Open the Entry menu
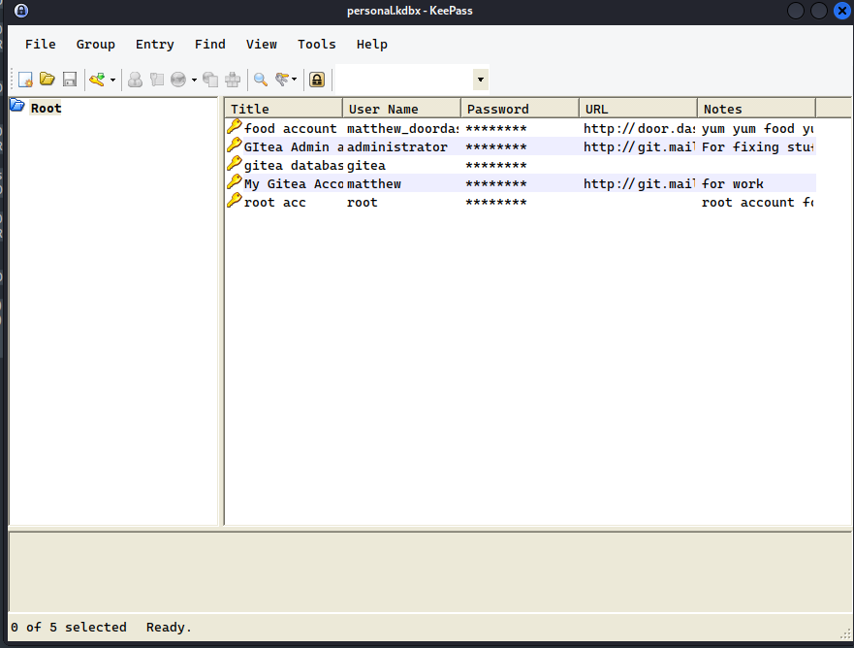Image resolution: width=854 pixels, height=648 pixels. click(x=155, y=45)
